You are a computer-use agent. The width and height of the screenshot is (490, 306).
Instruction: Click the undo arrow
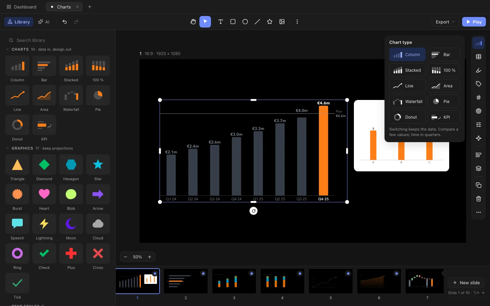click(65, 22)
